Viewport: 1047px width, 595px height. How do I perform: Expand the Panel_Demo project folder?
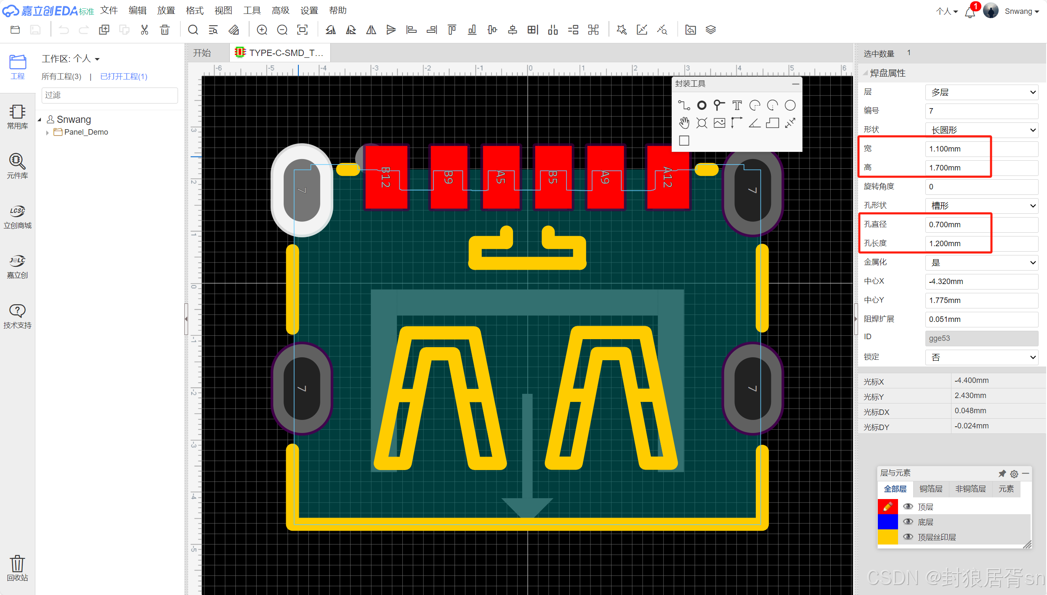47,133
